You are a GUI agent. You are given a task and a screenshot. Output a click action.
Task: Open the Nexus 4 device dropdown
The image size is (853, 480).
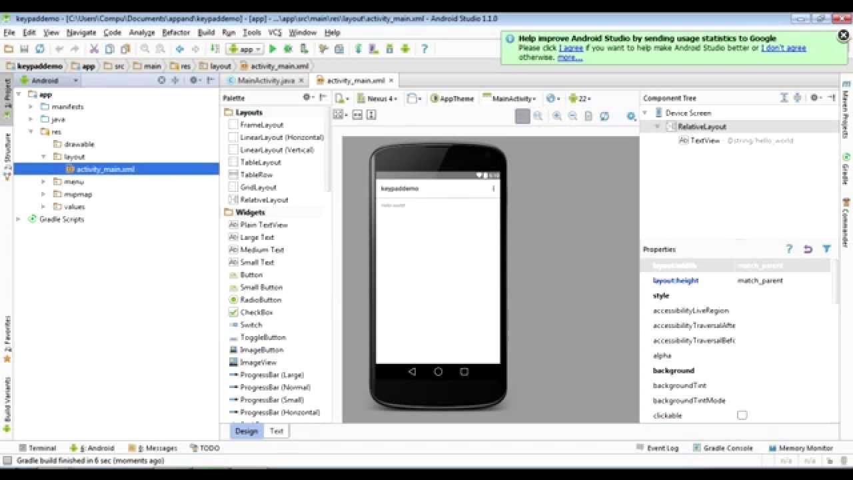pyautogui.click(x=378, y=98)
